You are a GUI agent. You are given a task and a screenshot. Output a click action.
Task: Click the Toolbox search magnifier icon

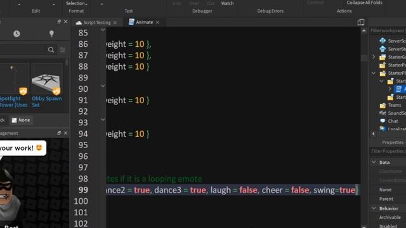click(x=51, y=49)
